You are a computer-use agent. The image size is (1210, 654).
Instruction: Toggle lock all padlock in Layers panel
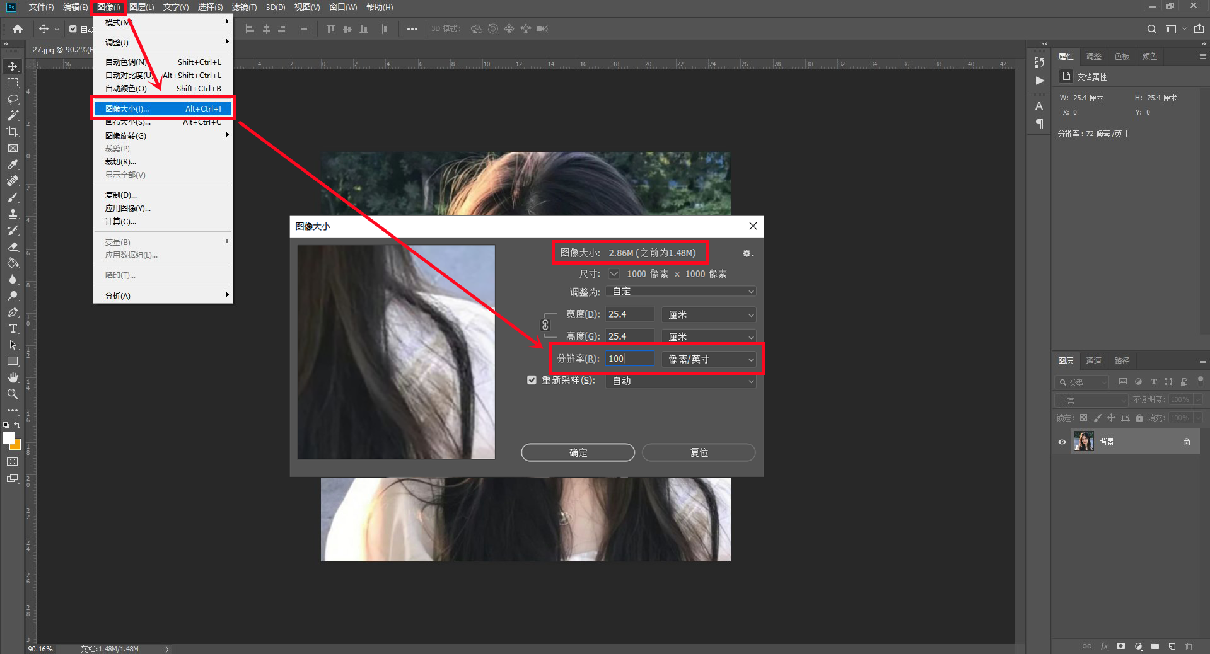pyautogui.click(x=1139, y=418)
